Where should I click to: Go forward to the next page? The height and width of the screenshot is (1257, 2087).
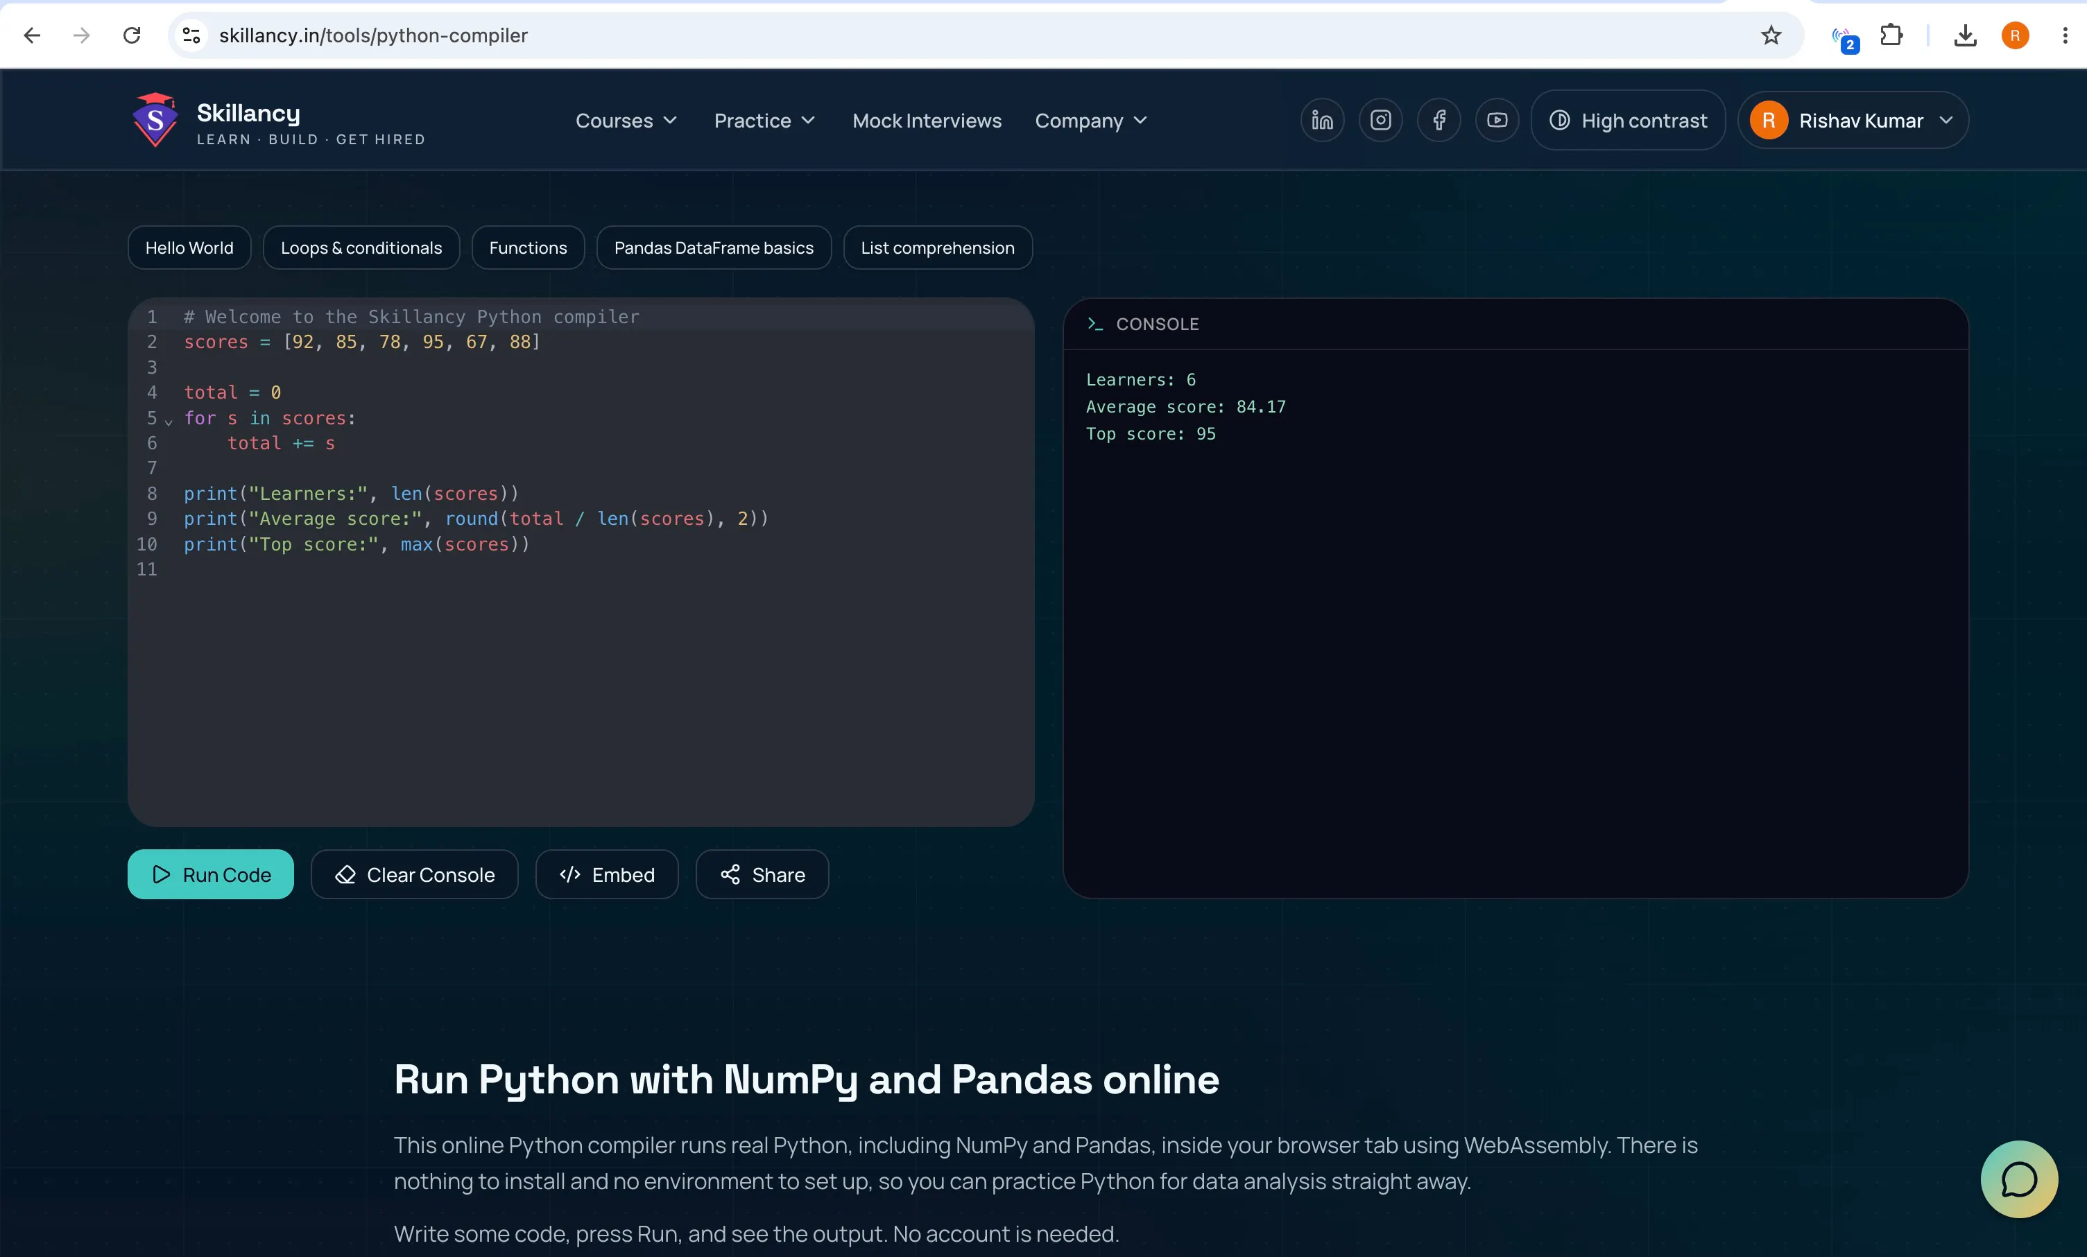tap(81, 35)
